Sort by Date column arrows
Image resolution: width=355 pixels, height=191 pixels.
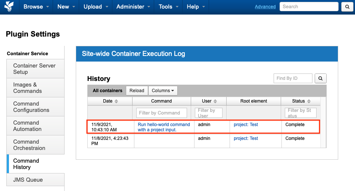coord(116,101)
